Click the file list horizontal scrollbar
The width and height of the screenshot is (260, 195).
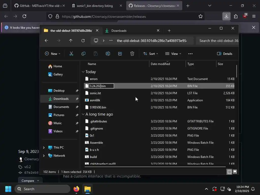tap(155, 167)
